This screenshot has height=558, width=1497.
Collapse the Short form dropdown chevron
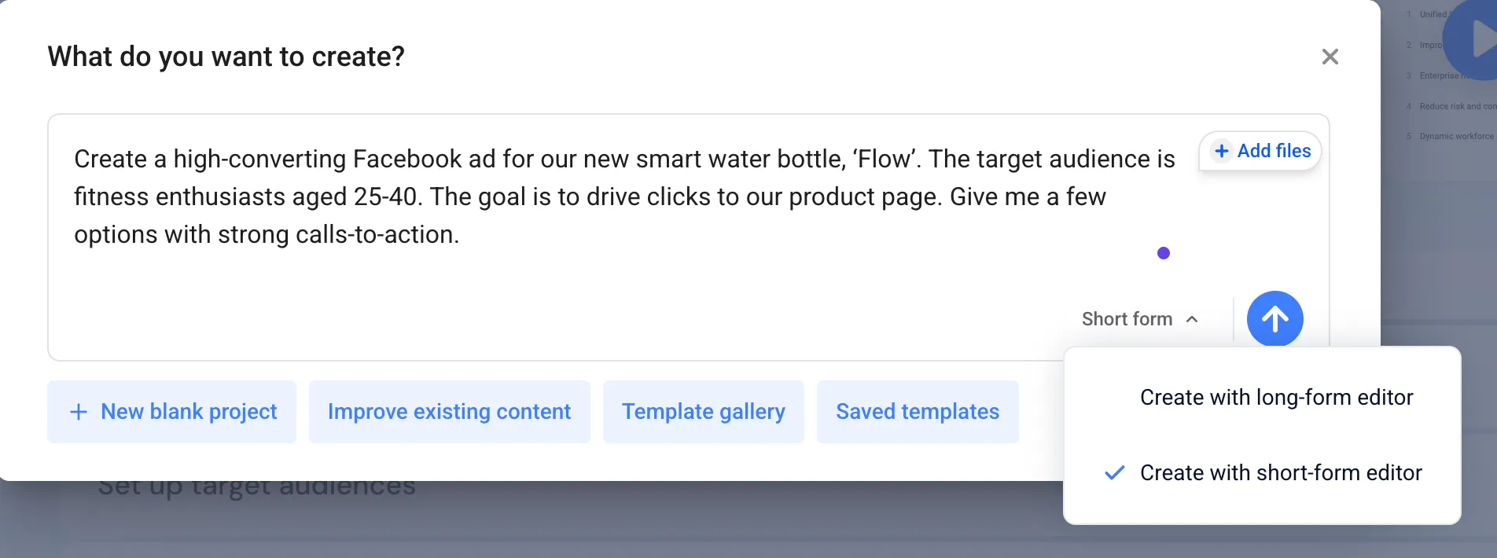point(1192,319)
